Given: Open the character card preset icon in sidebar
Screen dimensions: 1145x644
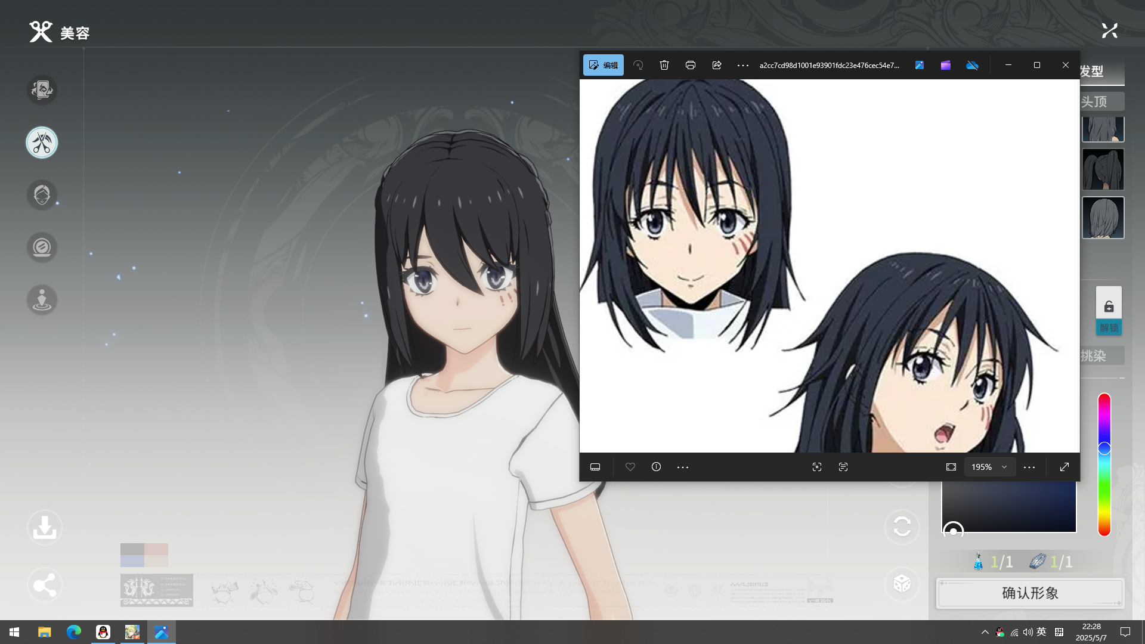Looking at the screenshot, I should 42,90.
